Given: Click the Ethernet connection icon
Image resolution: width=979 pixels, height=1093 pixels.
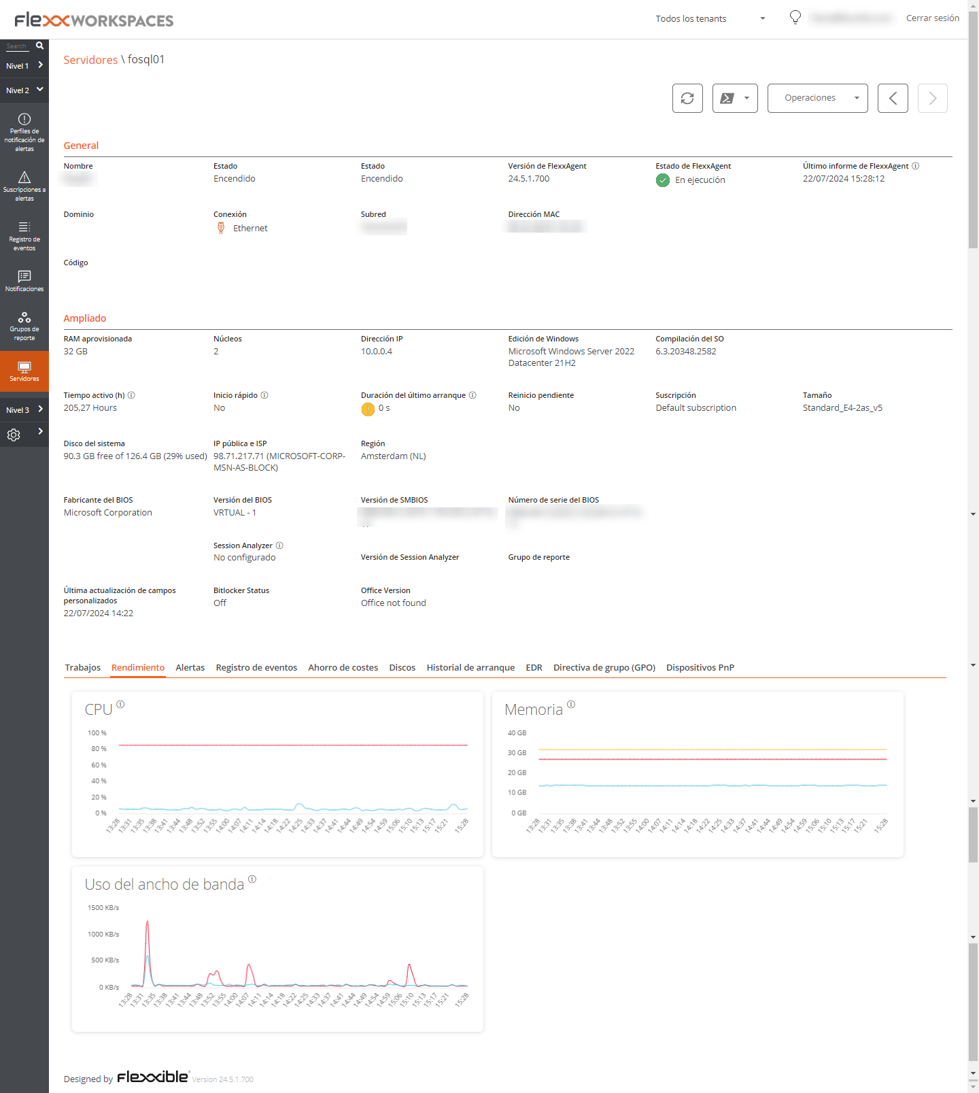Looking at the screenshot, I should point(221,229).
